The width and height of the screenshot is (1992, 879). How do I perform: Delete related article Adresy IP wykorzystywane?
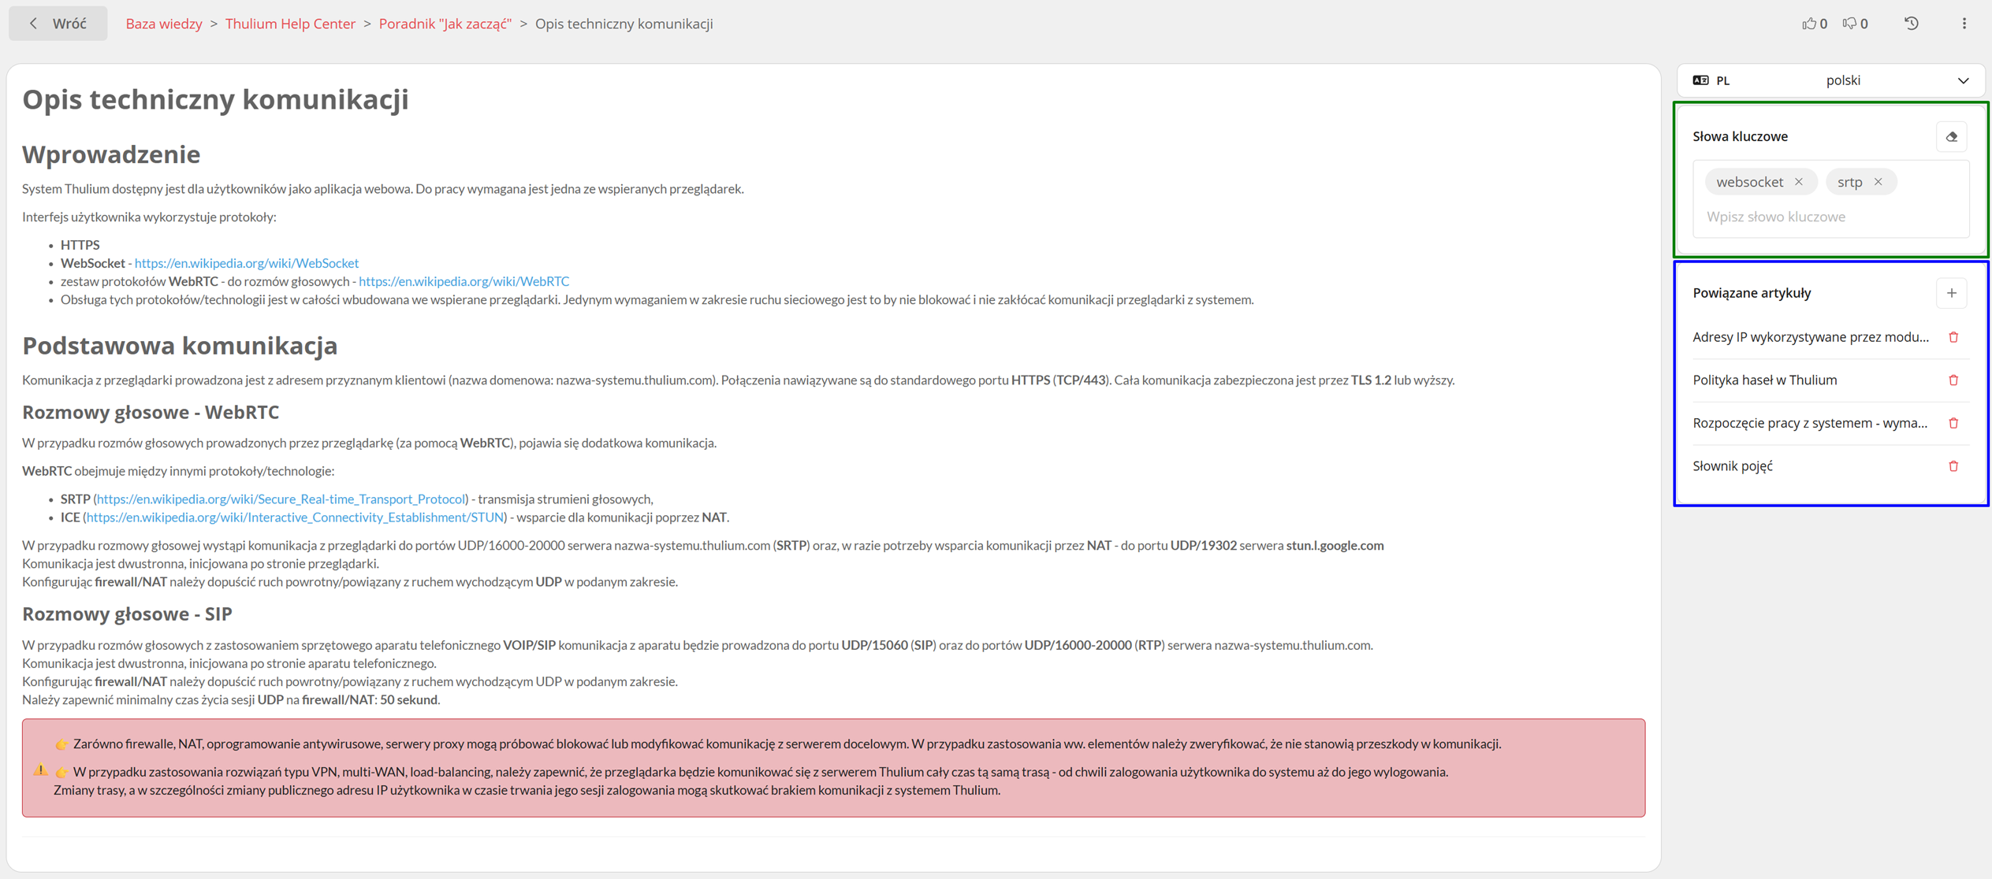pyautogui.click(x=1953, y=337)
